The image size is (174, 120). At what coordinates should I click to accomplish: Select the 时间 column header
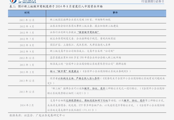click(27, 13)
